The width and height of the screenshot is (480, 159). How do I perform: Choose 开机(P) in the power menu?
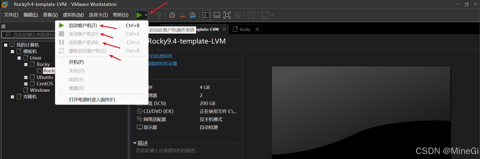(x=101, y=62)
